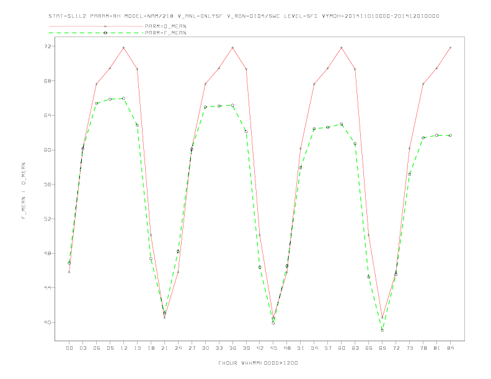Click the x-axis tick label 03
This screenshot has height=379, width=491.
(x=82, y=348)
